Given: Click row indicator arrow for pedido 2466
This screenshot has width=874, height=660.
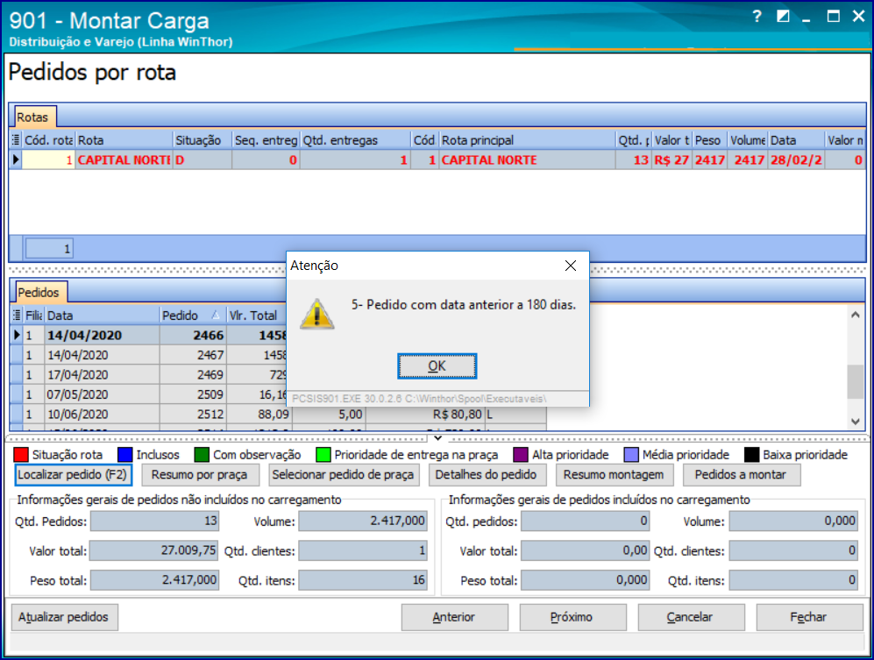Looking at the screenshot, I should 17,335.
